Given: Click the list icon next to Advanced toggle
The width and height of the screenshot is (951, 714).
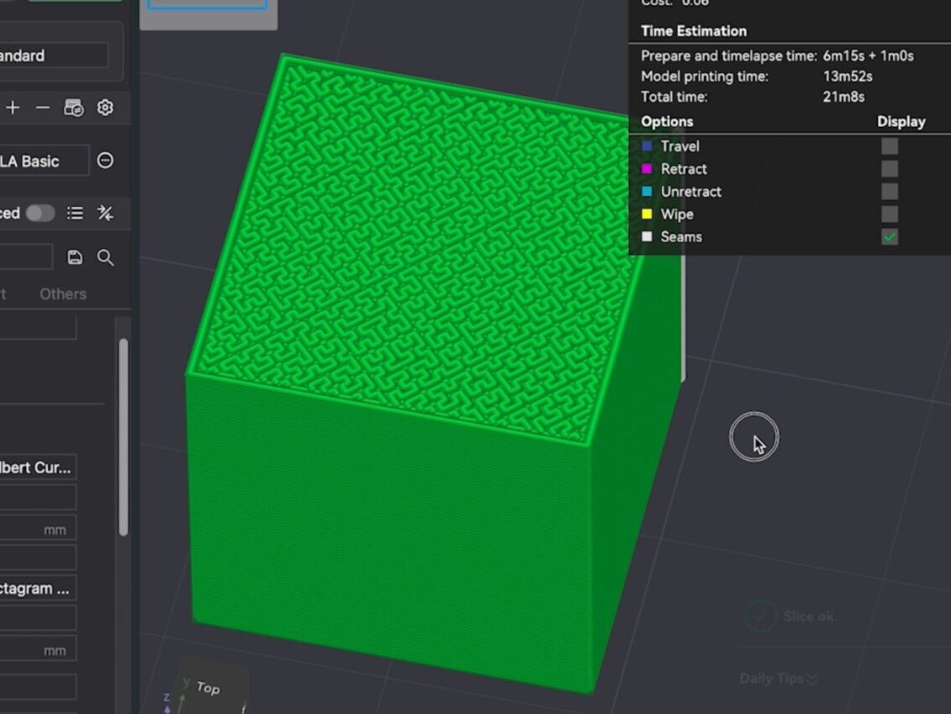Looking at the screenshot, I should (x=75, y=213).
